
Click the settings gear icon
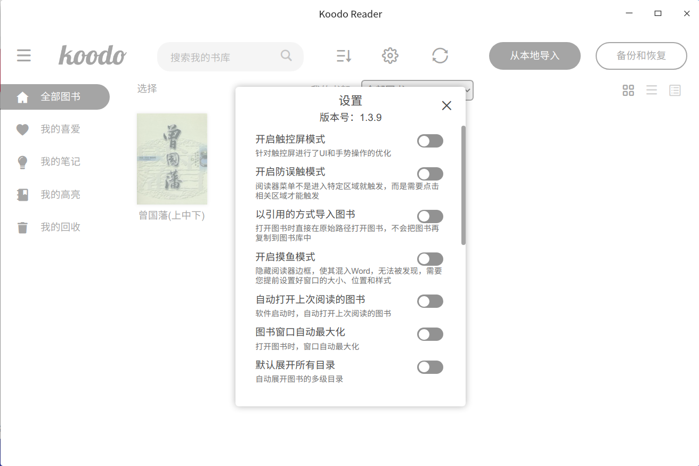390,55
